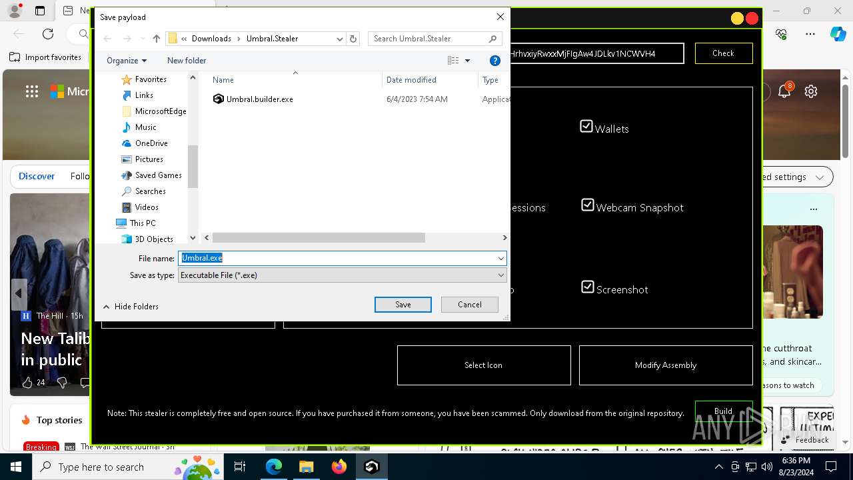This screenshot has height=480, width=853.
Task: Click the Up folder arrow in Save dialog
Action: 157,39
